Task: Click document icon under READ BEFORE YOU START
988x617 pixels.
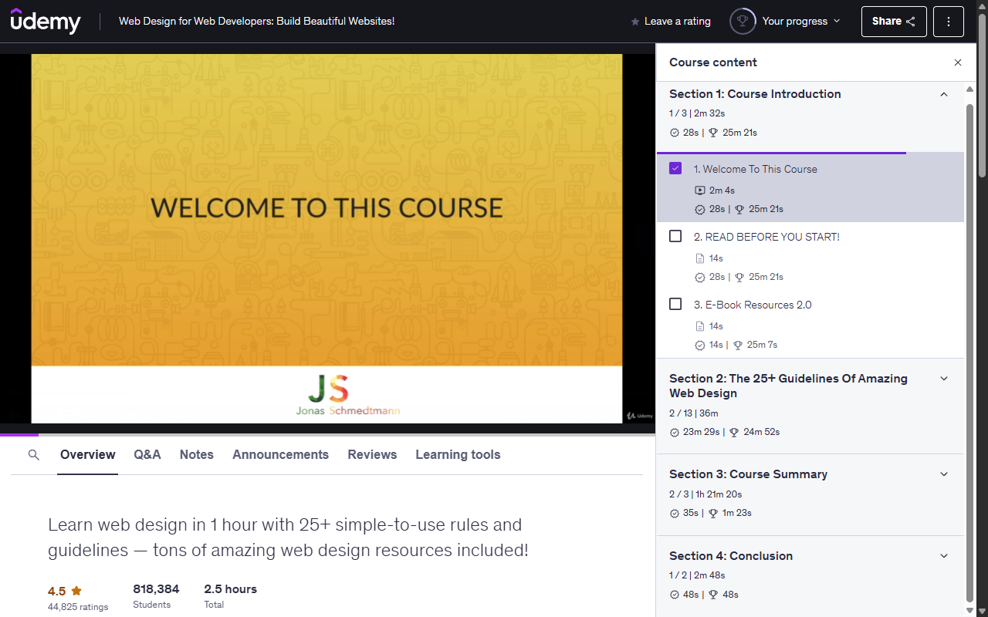Action: tap(700, 258)
